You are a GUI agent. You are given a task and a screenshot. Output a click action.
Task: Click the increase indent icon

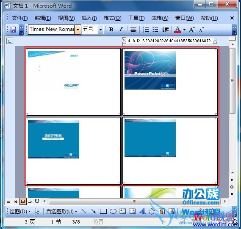165,29
